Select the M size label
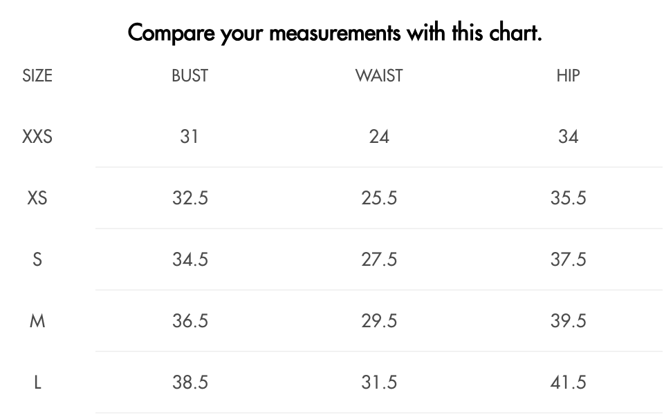The width and height of the screenshot is (664, 417). click(x=37, y=321)
